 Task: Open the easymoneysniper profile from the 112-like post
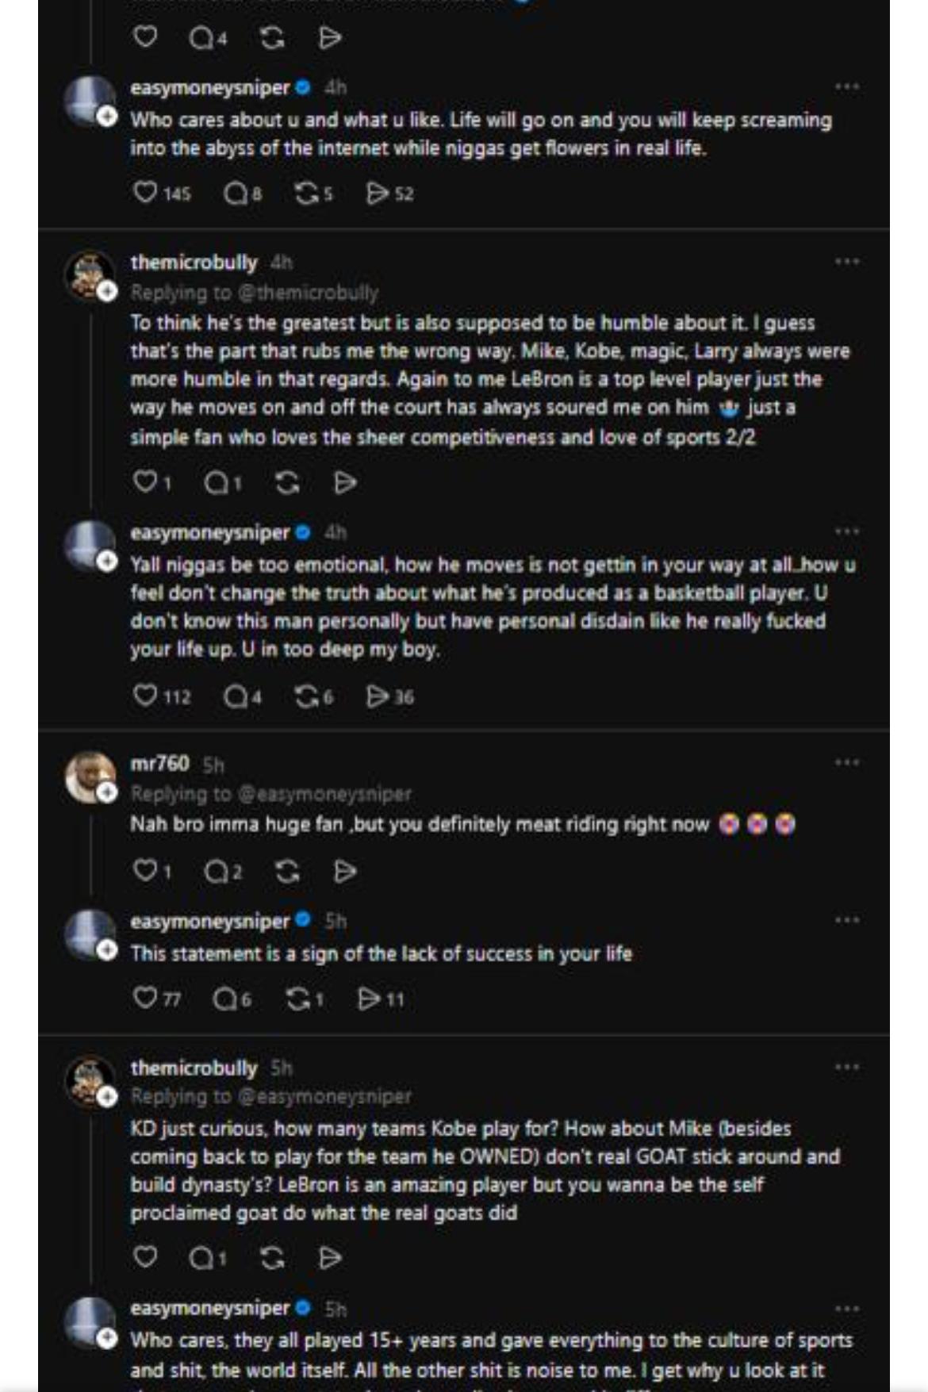point(210,532)
